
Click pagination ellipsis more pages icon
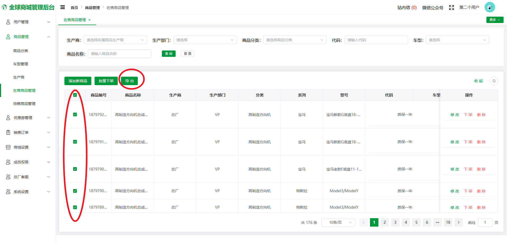(x=437, y=222)
